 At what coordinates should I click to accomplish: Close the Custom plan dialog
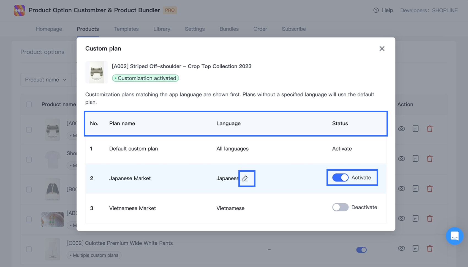(382, 49)
